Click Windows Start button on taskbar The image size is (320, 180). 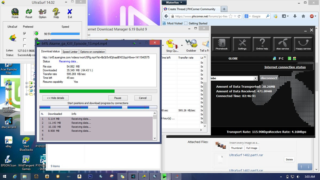pos(4,177)
